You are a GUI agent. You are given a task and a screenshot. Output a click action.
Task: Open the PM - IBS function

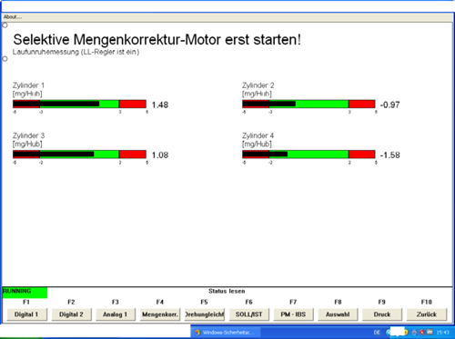coord(293,314)
